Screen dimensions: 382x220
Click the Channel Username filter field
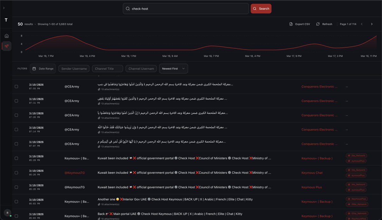[x=141, y=69]
